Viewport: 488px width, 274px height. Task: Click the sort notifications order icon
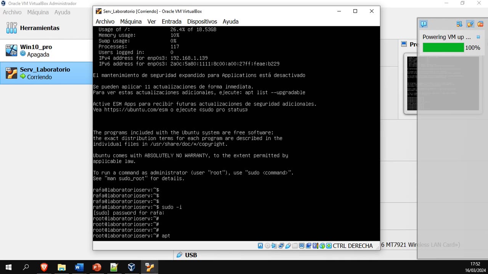[459, 24]
